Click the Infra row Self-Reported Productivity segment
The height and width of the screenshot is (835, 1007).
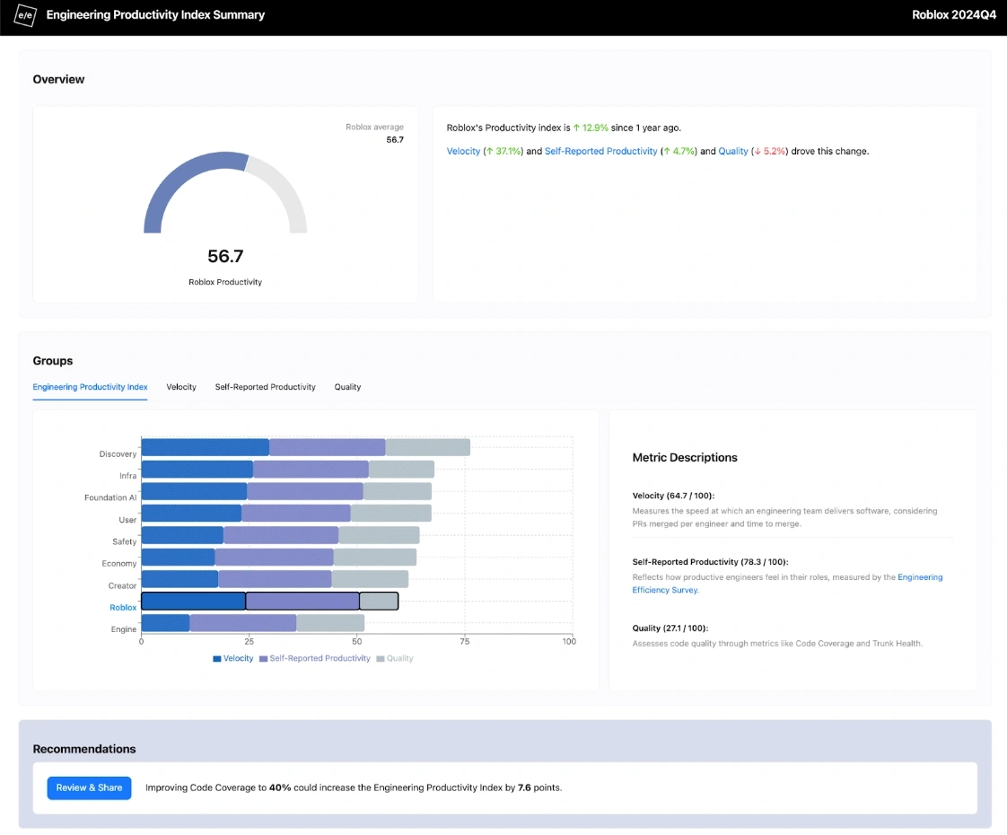[x=311, y=470]
